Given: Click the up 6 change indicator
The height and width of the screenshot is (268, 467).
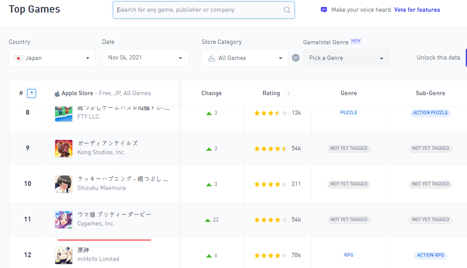Looking at the screenshot, I should point(212,256).
